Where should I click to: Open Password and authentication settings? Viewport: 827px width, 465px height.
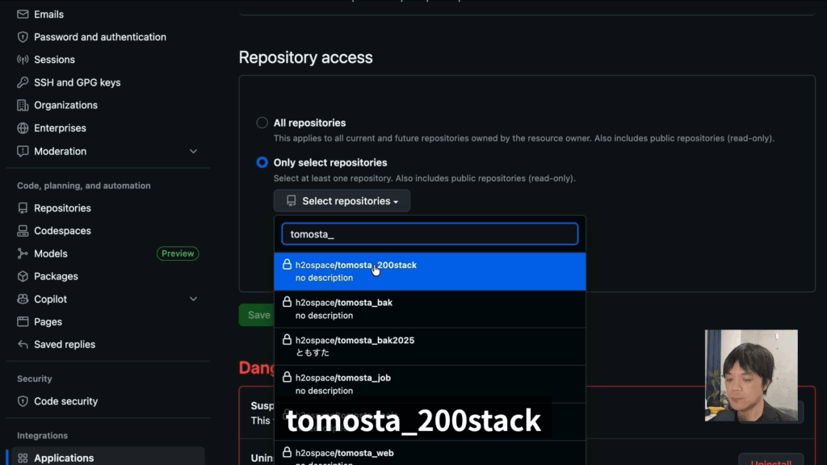click(x=99, y=37)
